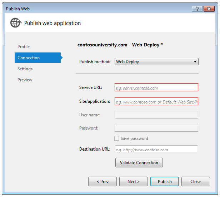
Task: Open the Publish method dropdown
Action: (156, 62)
